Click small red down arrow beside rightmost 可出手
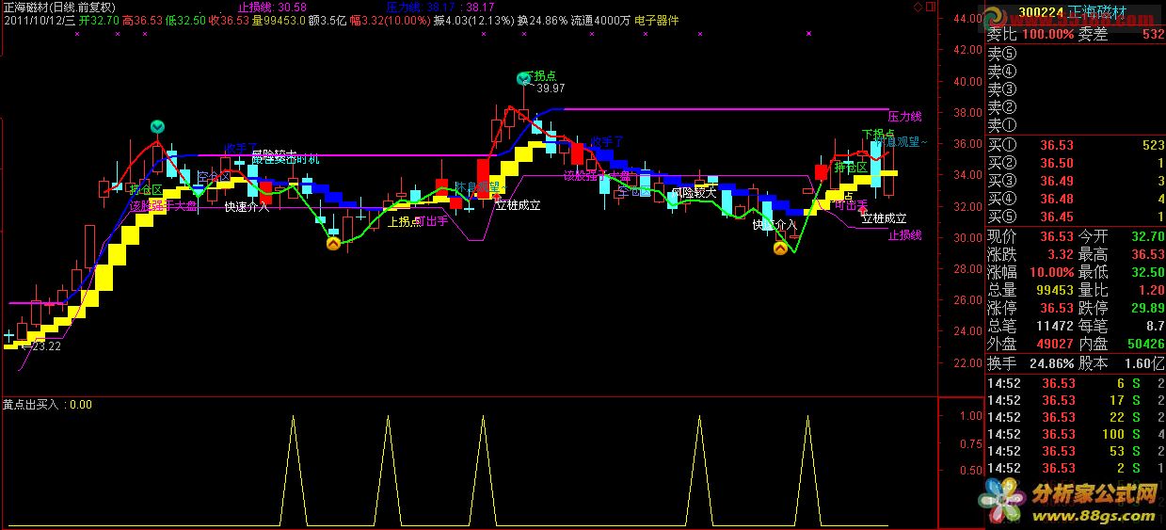Image resolution: width=1166 pixels, height=530 pixels. (863, 211)
